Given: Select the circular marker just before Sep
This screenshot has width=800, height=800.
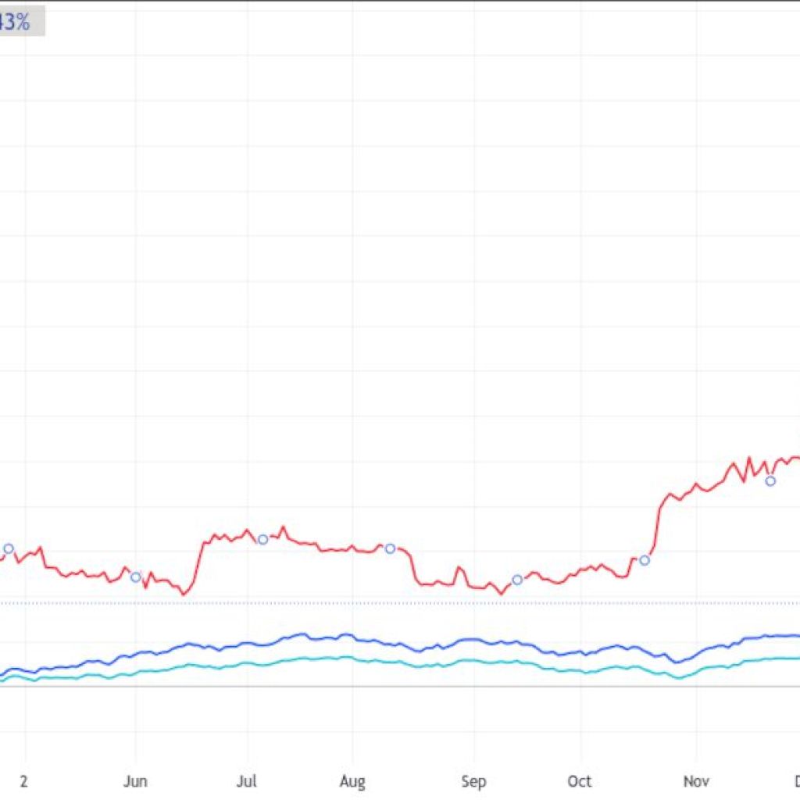Looking at the screenshot, I should tap(516, 579).
